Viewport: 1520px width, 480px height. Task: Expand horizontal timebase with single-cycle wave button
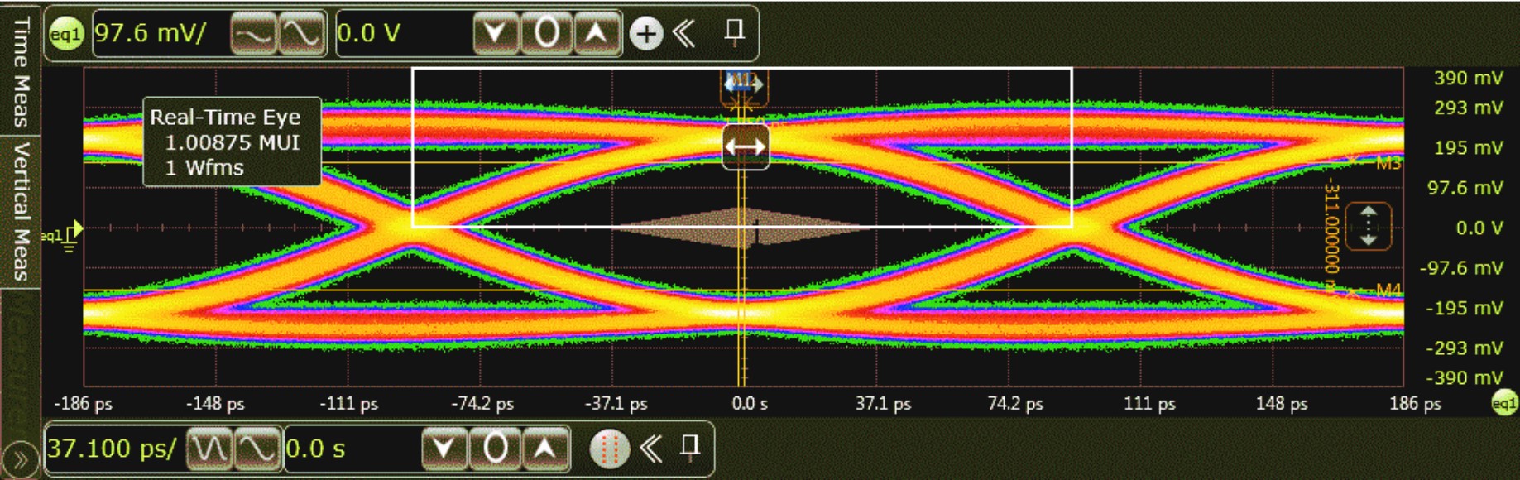pos(257,449)
